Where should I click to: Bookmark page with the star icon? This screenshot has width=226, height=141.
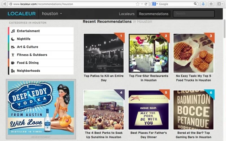[138, 4]
